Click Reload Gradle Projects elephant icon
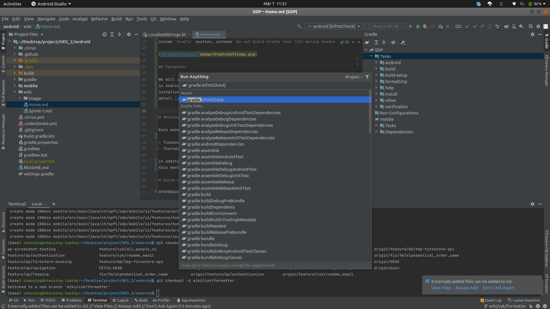The width and height of the screenshot is (550, 309). [367, 42]
